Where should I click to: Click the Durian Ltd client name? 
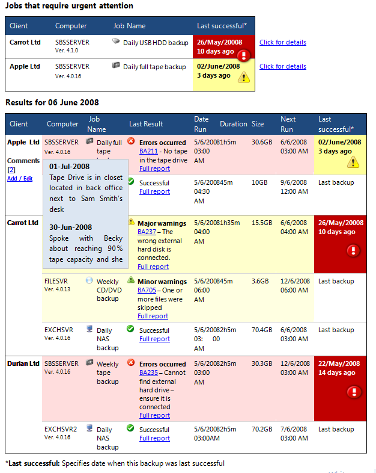point(23,363)
